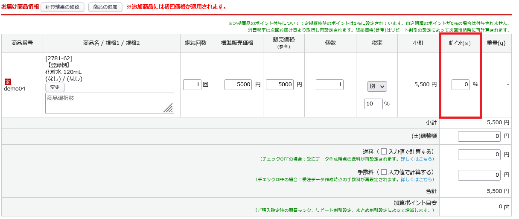
Task: Click the 商品名 / 規格1 / 規格2 header
Action: click(111, 43)
